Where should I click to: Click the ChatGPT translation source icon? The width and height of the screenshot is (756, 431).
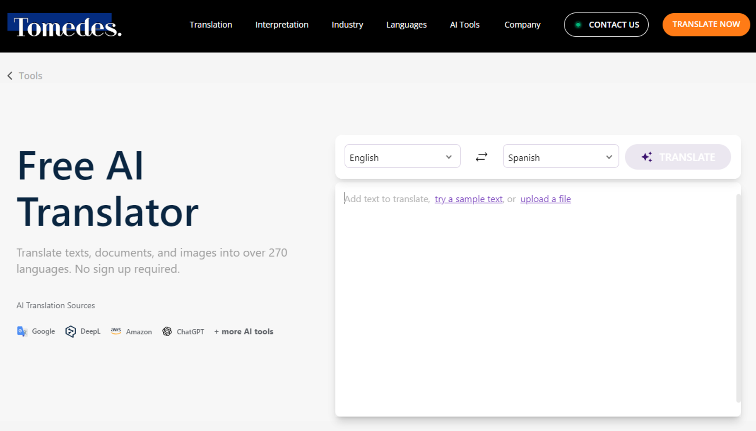point(167,331)
